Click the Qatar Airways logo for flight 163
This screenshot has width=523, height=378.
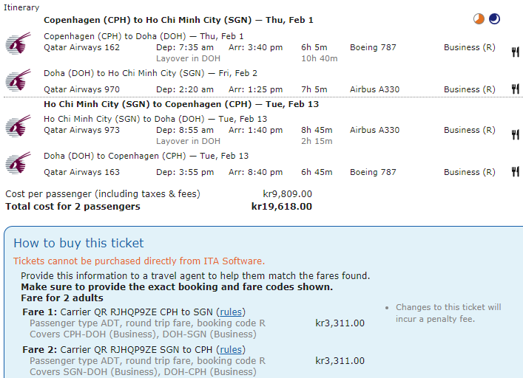(18, 165)
